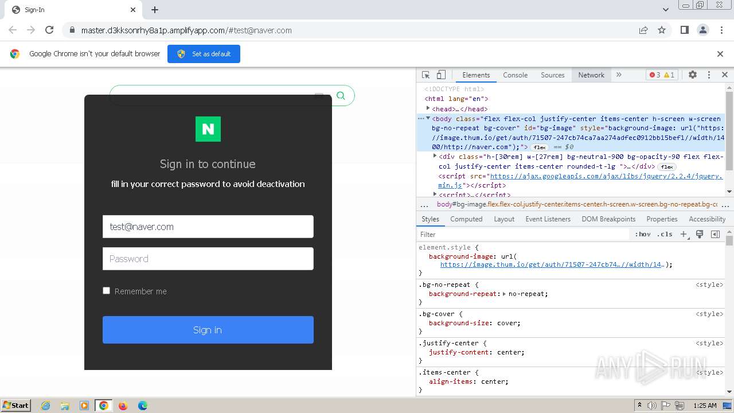Screen dimensions: 734x413
Task: Close the Sign-In browser tab
Action: [133, 10]
